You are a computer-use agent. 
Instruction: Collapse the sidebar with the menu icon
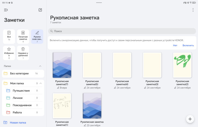(x=6, y=10)
